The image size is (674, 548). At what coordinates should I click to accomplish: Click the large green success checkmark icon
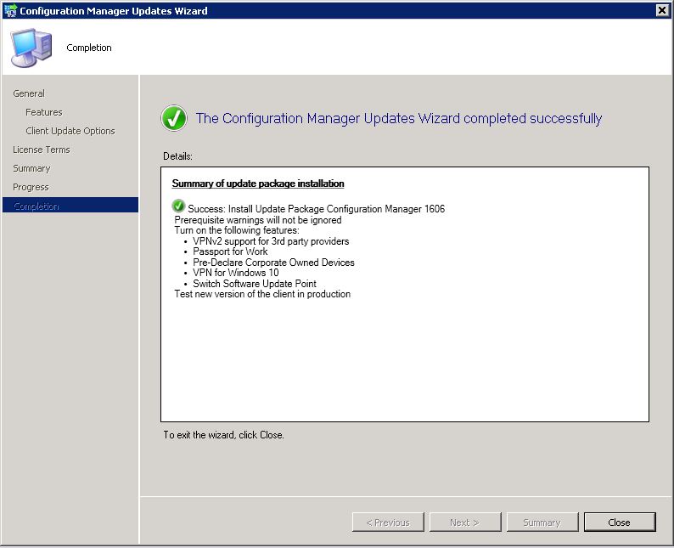174,118
